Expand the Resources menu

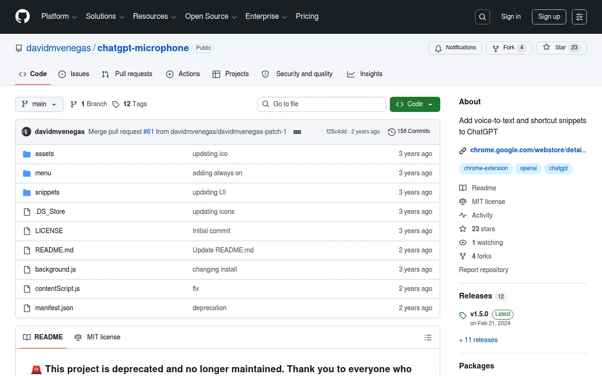coord(154,16)
